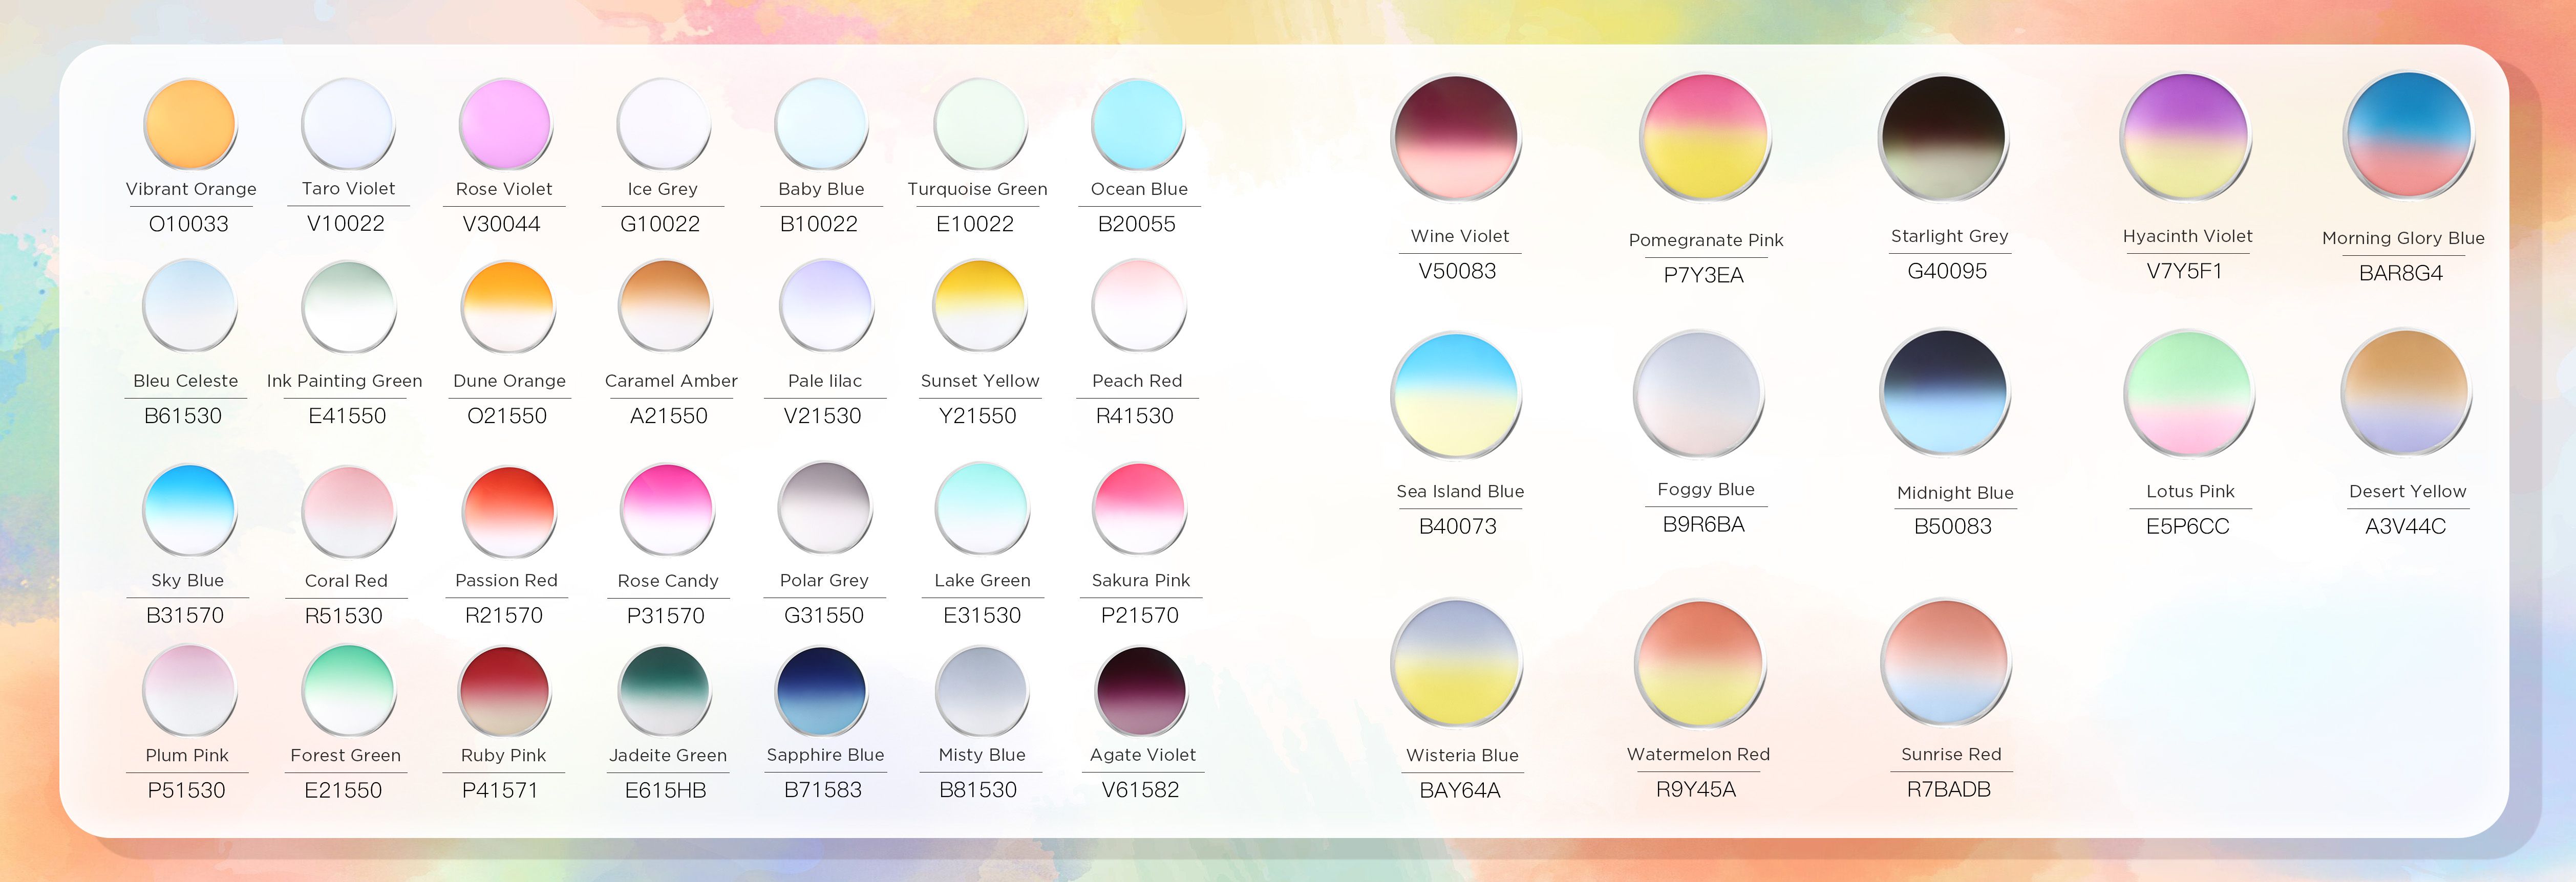The image size is (2576, 882).
Task: Click the 'Sapphire Blue' label
Action: click(825, 755)
